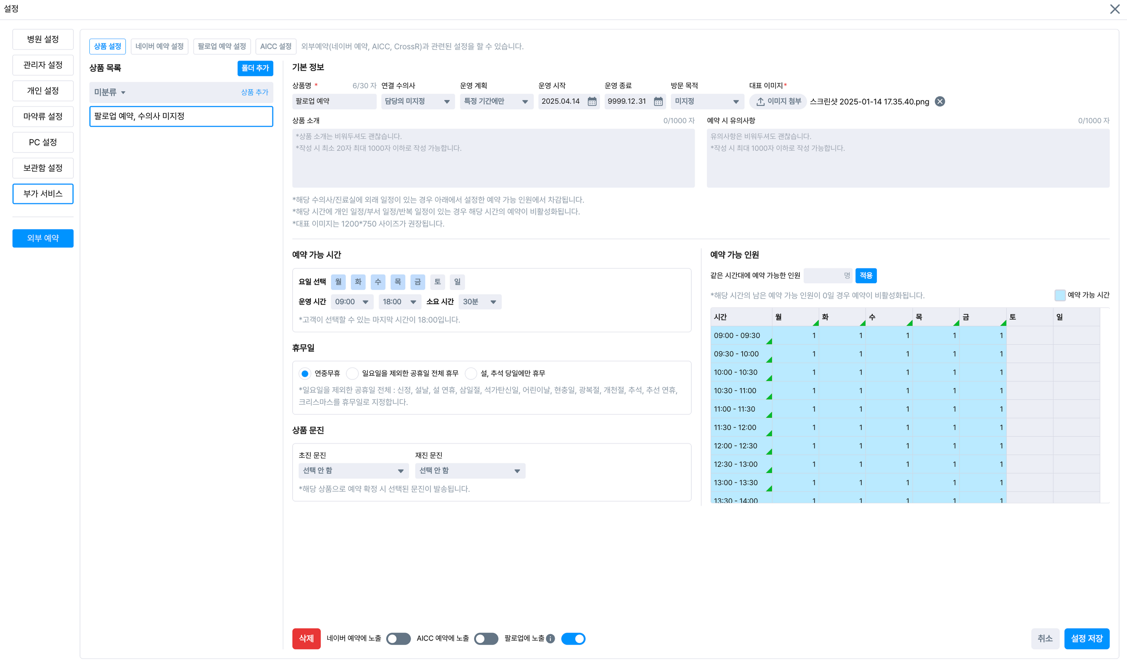Click the 예약 가능 시간 color swatch
Viewport: 1127px width, 665px height.
pos(1060,295)
